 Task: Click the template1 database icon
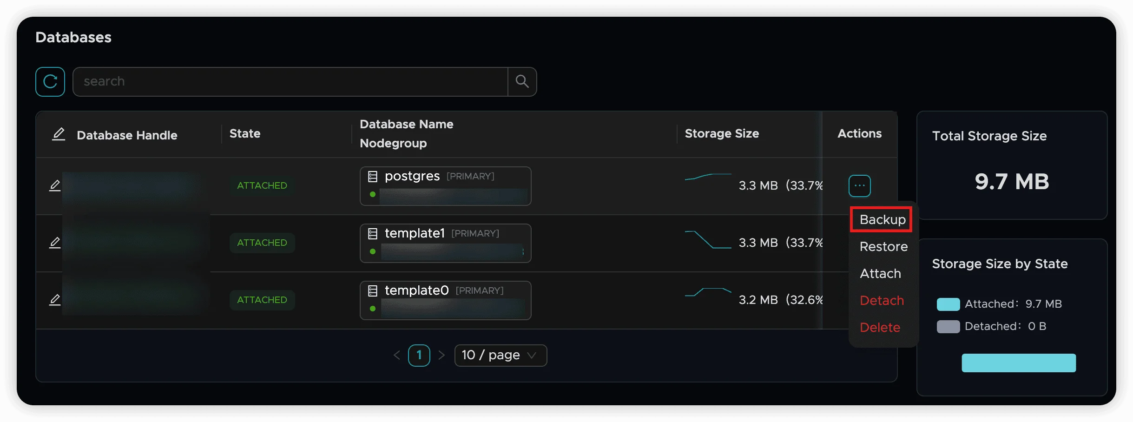point(373,234)
